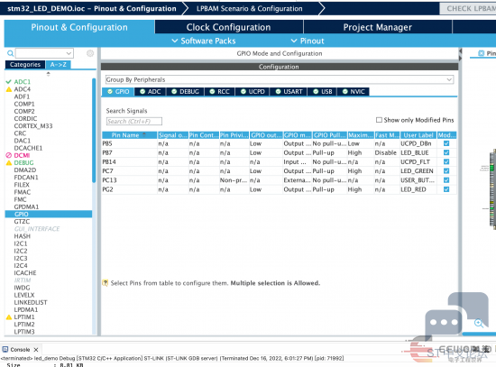Switch peripheral list to Categories view
This screenshot has width=496, height=367.
click(25, 65)
